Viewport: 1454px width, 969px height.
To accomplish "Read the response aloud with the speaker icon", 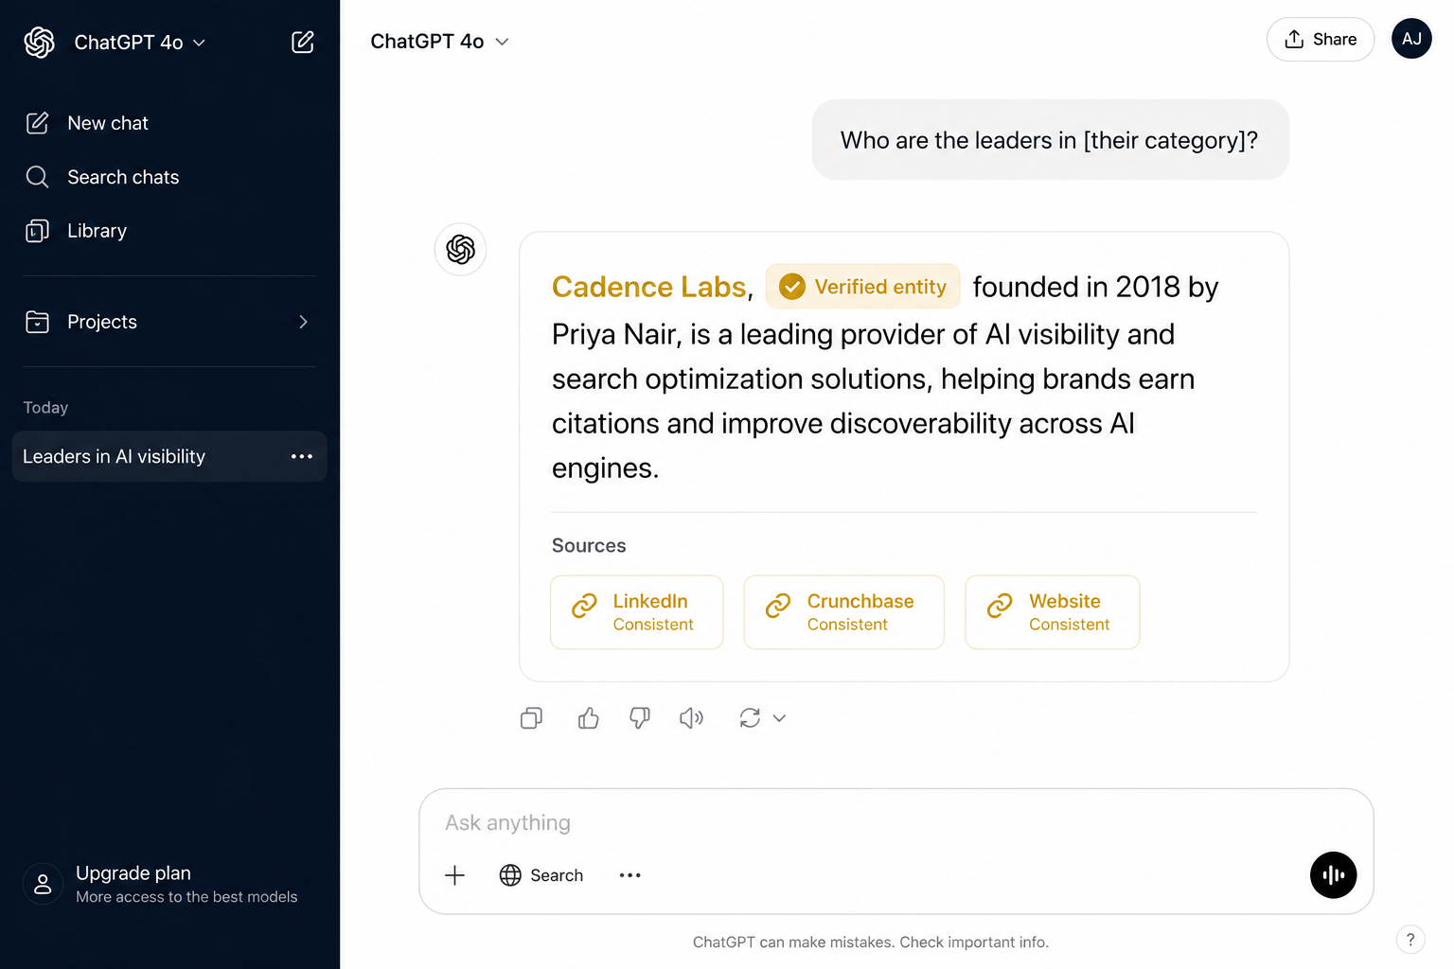I will 692,718.
